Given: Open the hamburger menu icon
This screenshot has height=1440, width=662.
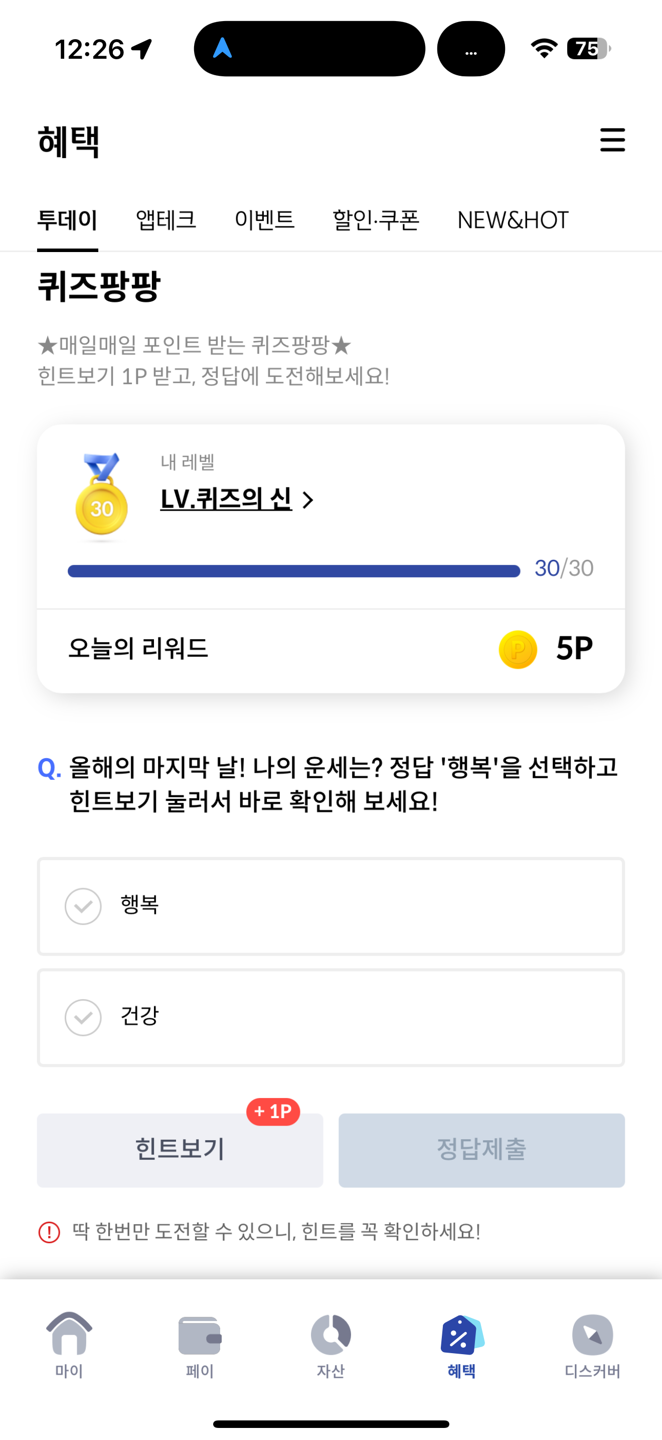Looking at the screenshot, I should (612, 140).
